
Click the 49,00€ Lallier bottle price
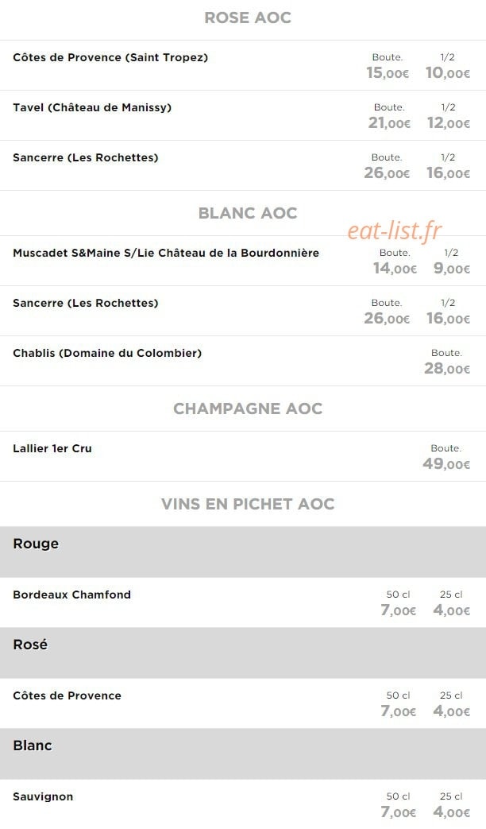pos(446,463)
